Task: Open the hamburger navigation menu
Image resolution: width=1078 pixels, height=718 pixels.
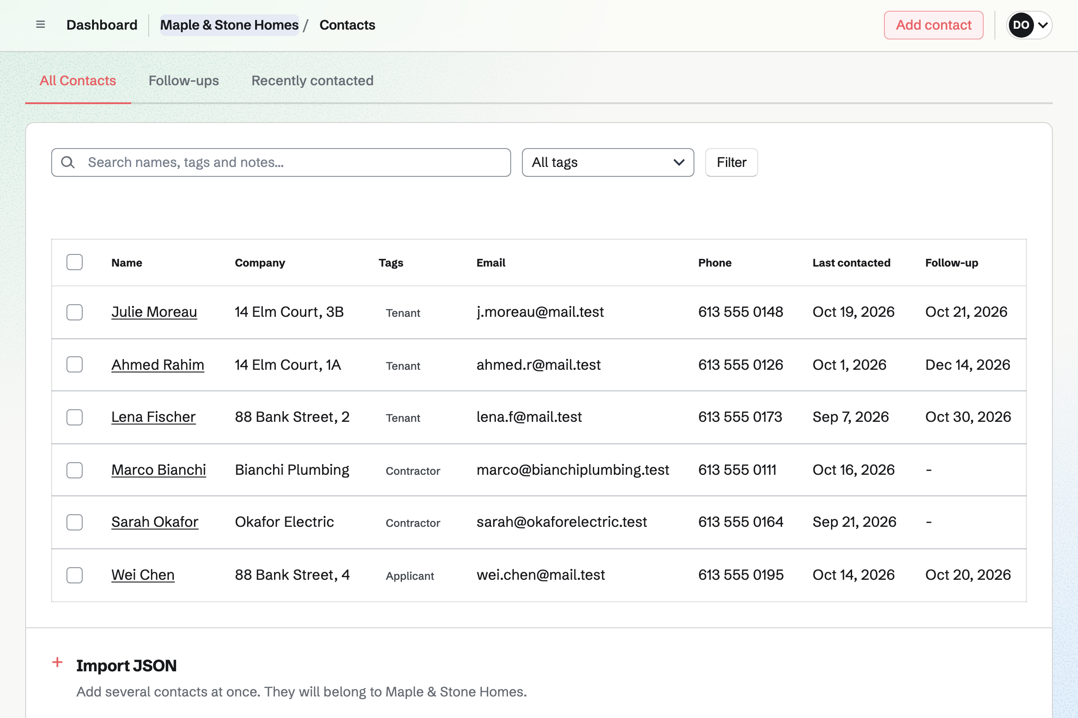Action: pyautogui.click(x=40, y=25)
